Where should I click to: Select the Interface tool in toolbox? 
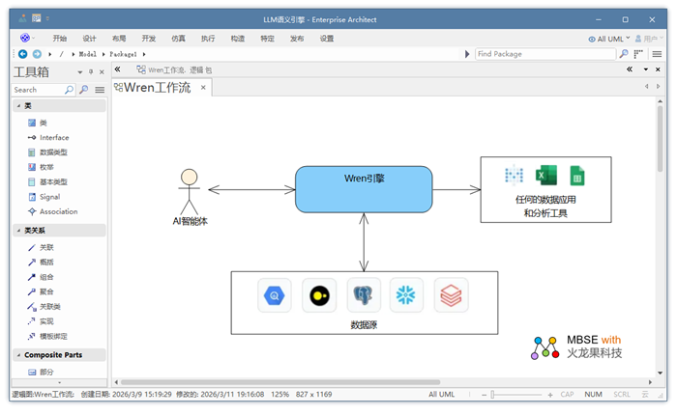coord(53,138)
